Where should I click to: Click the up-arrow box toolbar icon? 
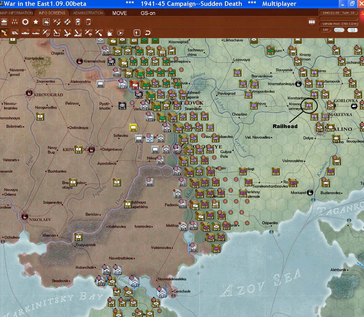(137, 33)
